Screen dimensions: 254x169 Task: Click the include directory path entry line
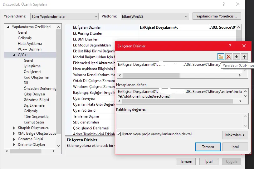point(169,65)
